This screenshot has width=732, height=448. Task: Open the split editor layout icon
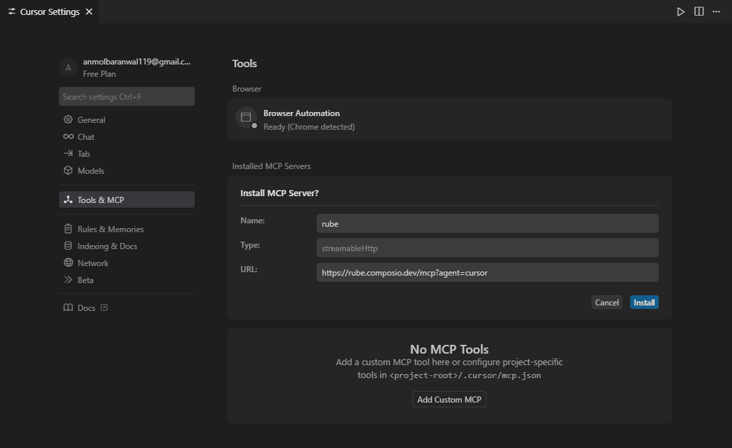click(x=698, y=12)
